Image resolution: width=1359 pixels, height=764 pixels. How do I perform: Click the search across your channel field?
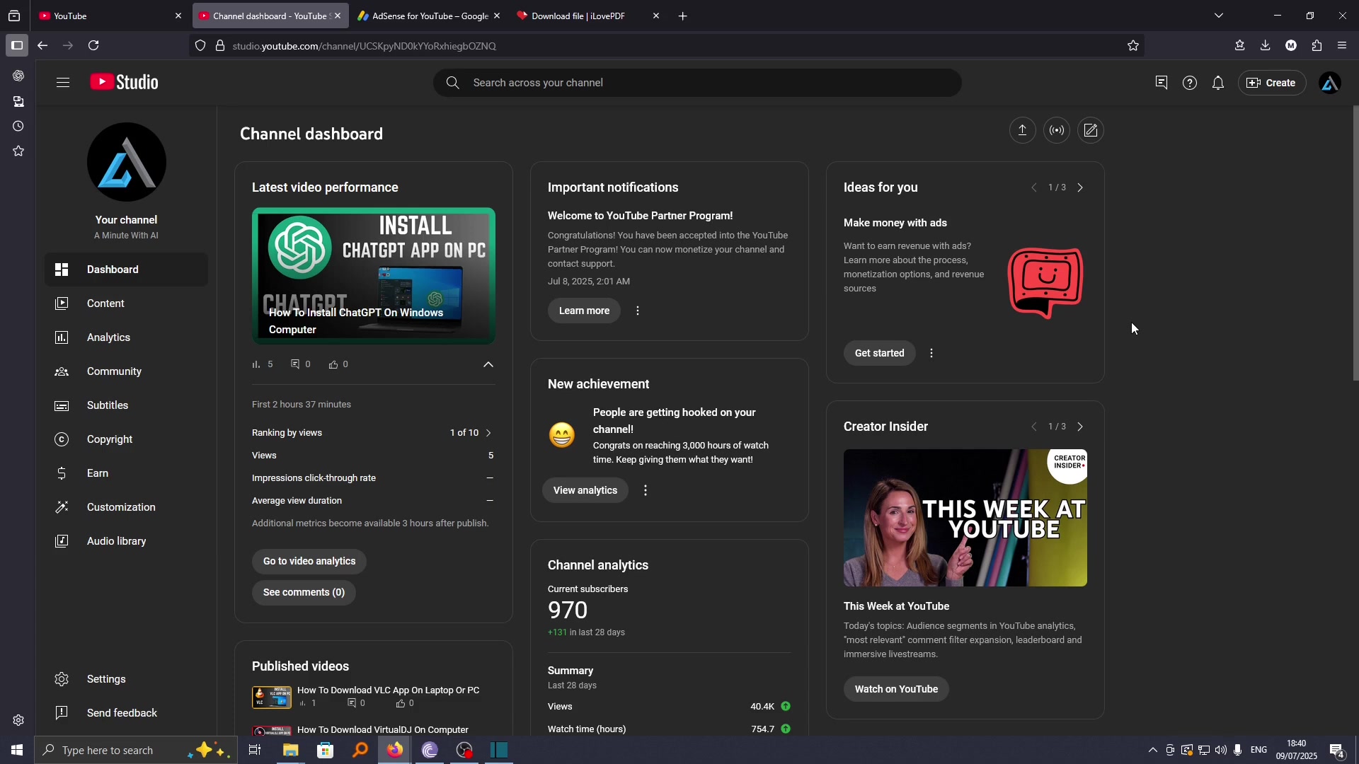tap(697, 83)
